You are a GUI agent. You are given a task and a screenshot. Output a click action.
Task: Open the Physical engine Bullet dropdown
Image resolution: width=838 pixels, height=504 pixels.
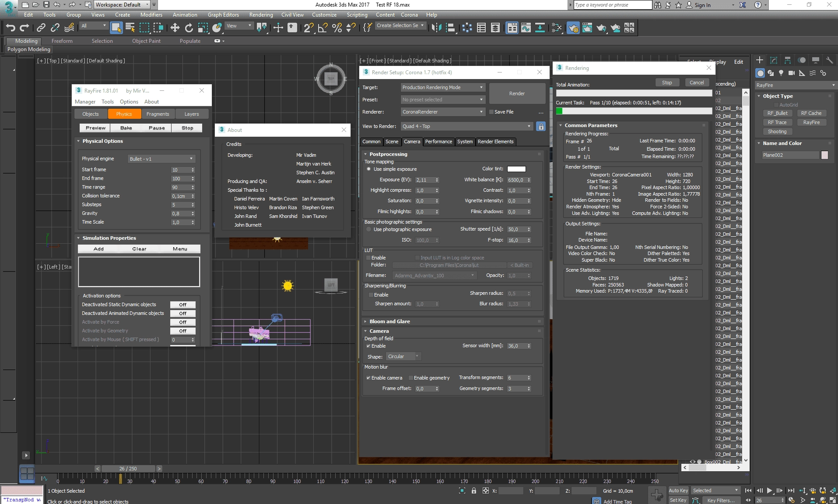(x=161, y=159)
